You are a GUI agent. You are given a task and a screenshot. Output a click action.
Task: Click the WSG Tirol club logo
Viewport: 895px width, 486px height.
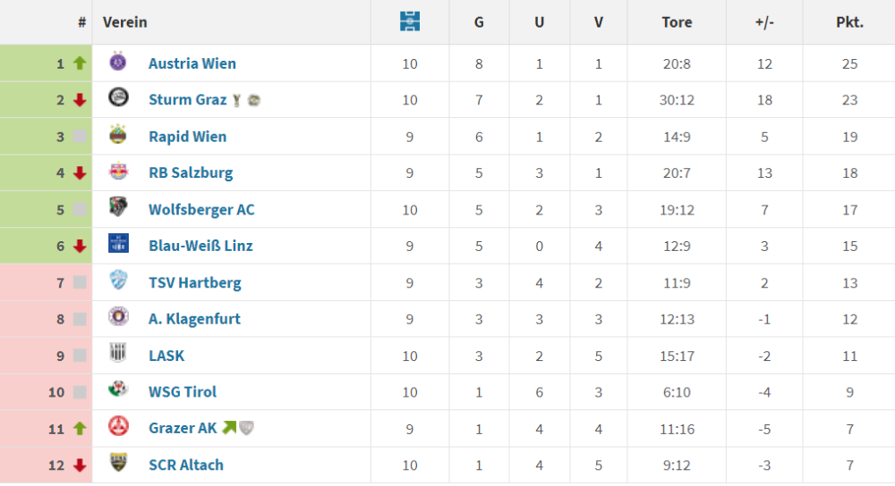point(118,390)
